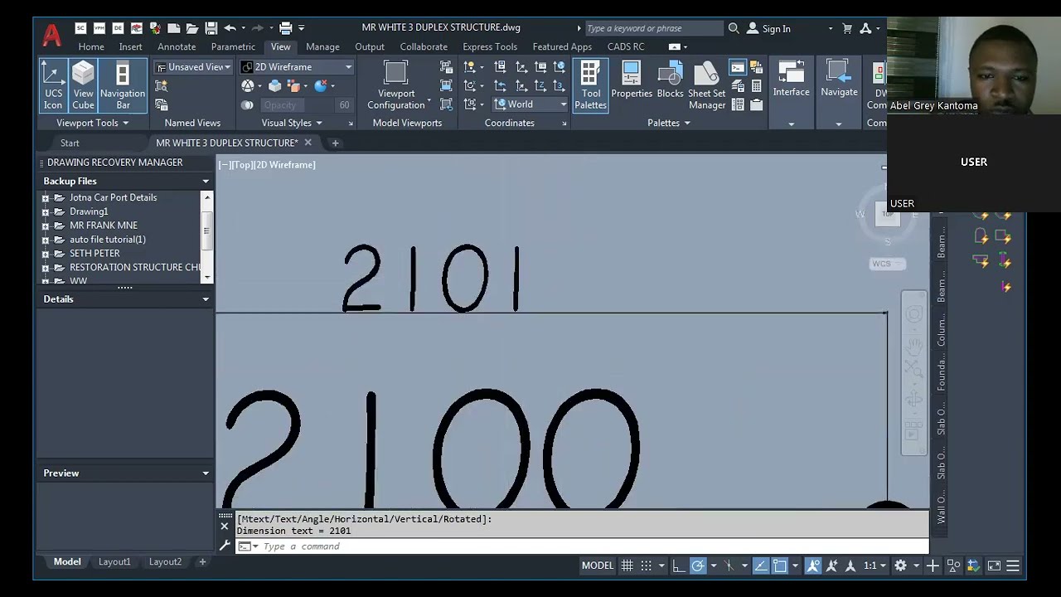Screen dimensions: 1061x597
Task: Switch to Layout1 tab
Action: (114, 562)
